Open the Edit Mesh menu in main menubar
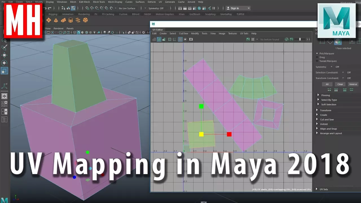 pyautogui.click(x=84, y=2)
